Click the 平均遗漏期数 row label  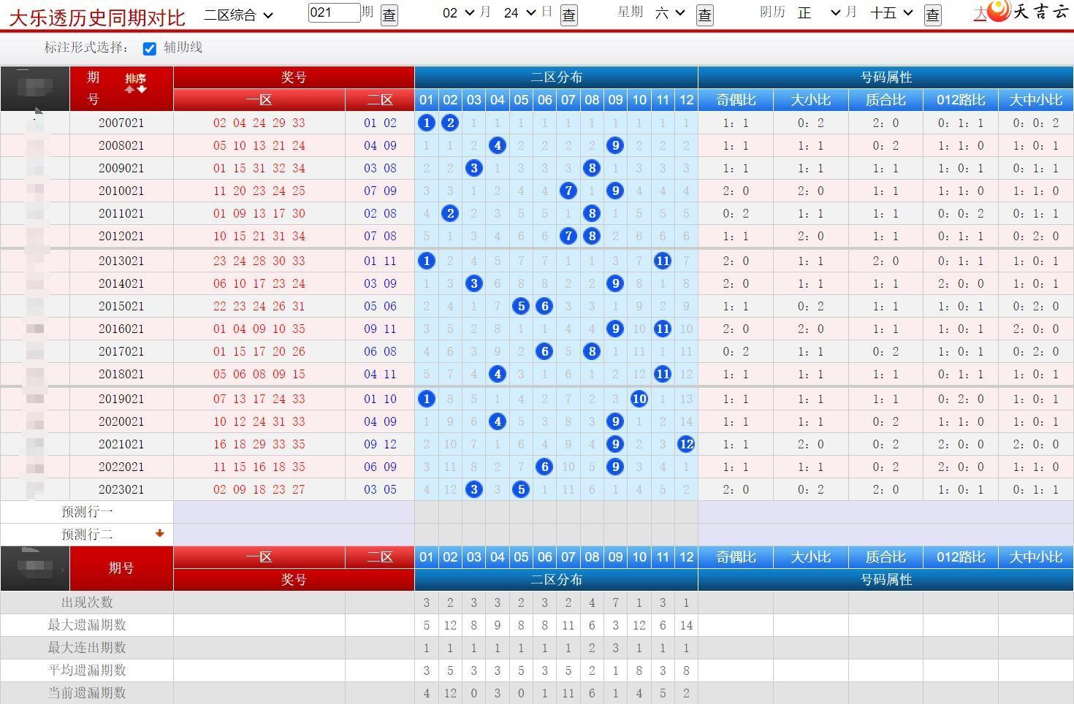point(87,670)
